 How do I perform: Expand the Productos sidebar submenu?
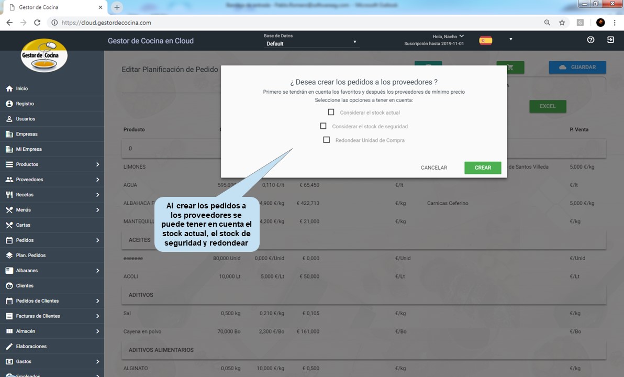pos(97,164)
